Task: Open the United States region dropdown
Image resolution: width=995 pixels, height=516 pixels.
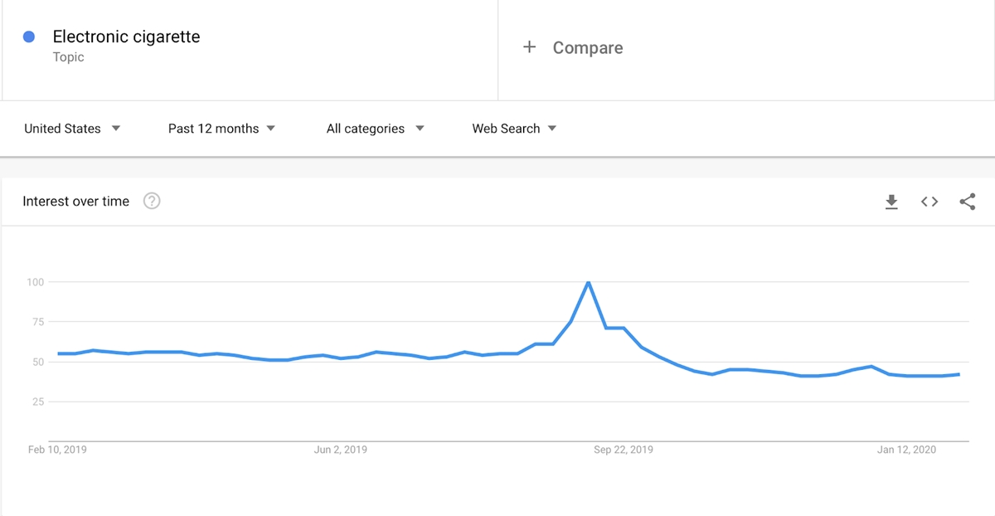Action: [x=72, y=129]
